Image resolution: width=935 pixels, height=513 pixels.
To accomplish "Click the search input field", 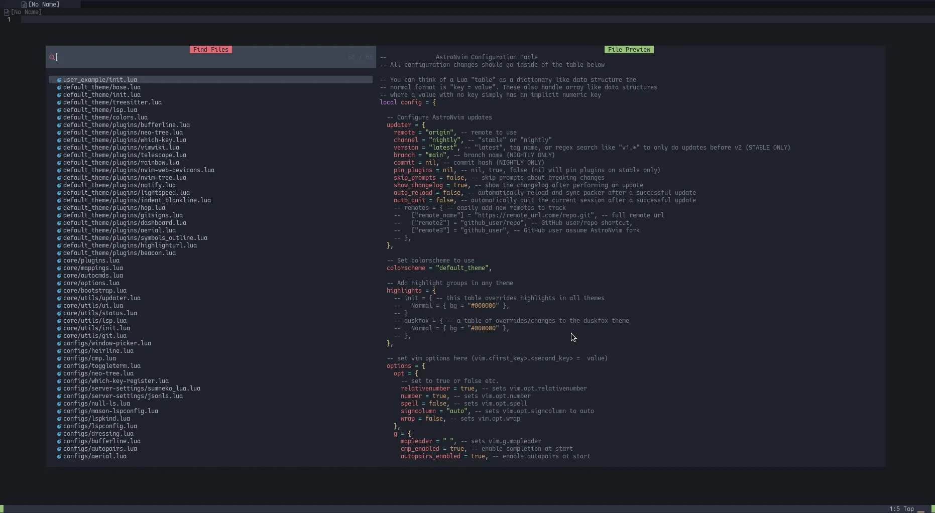I will click(x=151, y=57).
